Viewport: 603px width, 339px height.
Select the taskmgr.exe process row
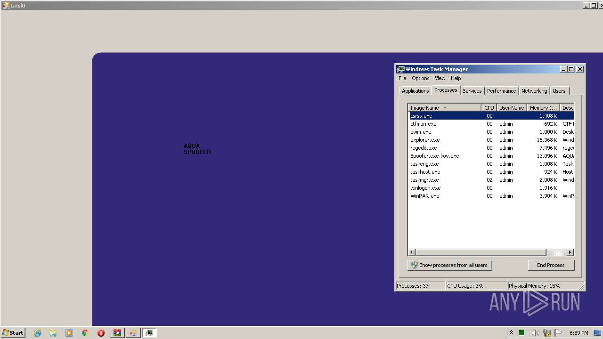click(x=491, y=180)
